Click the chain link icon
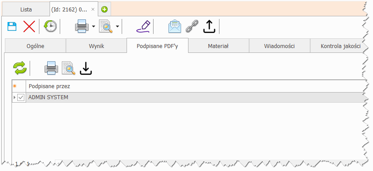 click(x=192, y=26)
